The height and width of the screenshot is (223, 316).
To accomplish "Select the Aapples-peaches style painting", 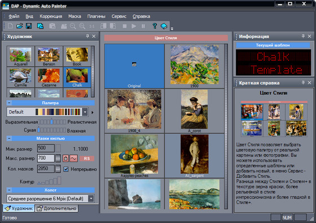I will pyautogui.click(x=134, y=156).
